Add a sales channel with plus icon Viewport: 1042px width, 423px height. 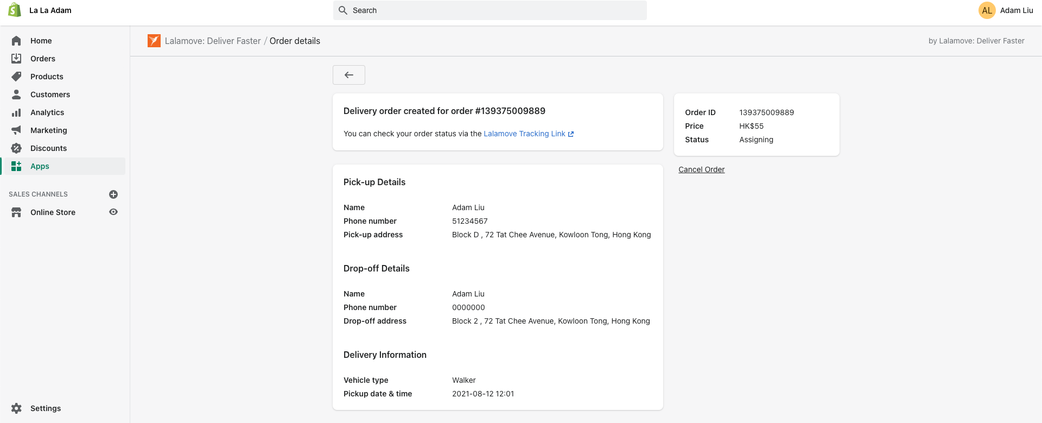[113, 194]
